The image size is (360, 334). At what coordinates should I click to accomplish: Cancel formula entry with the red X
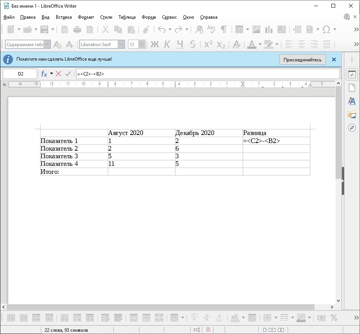(x=58, y=74)
